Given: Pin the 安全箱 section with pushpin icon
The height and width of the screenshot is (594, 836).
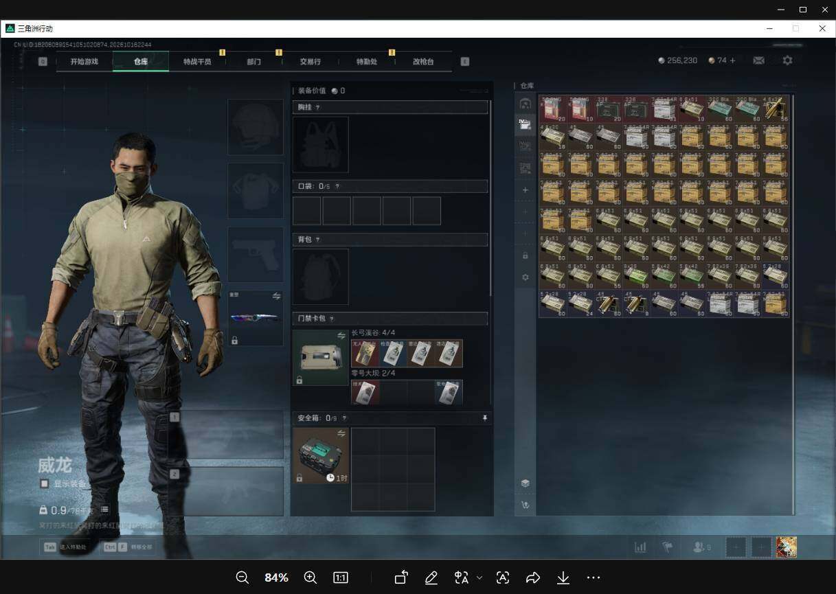Looking at the screenshot, I should point(485,418).
